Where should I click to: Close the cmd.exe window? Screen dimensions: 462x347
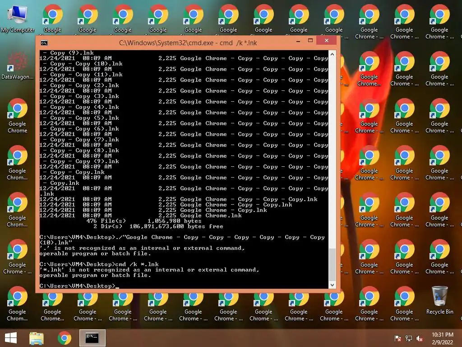coord(327,40)
